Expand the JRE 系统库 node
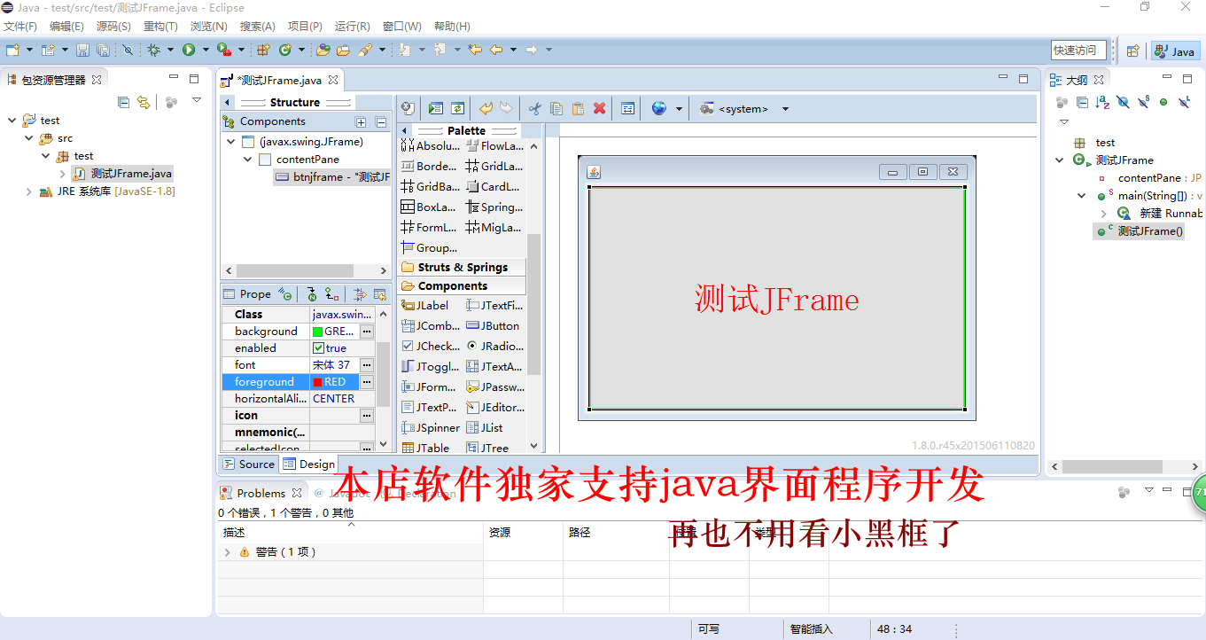 coord(29,191)
